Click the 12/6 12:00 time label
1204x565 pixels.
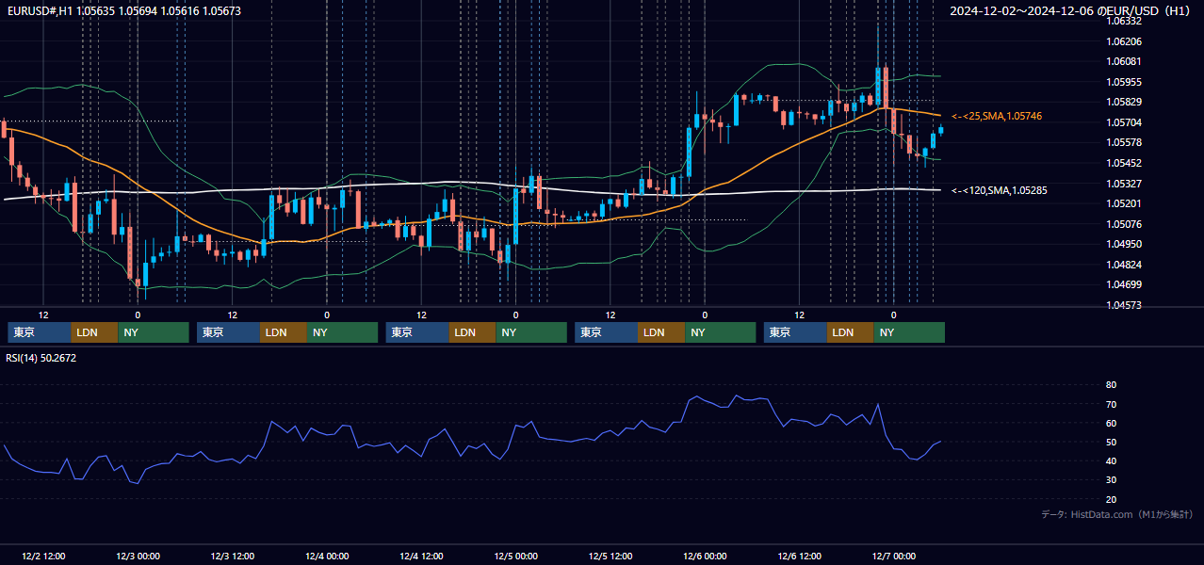[x=799, y=556]
